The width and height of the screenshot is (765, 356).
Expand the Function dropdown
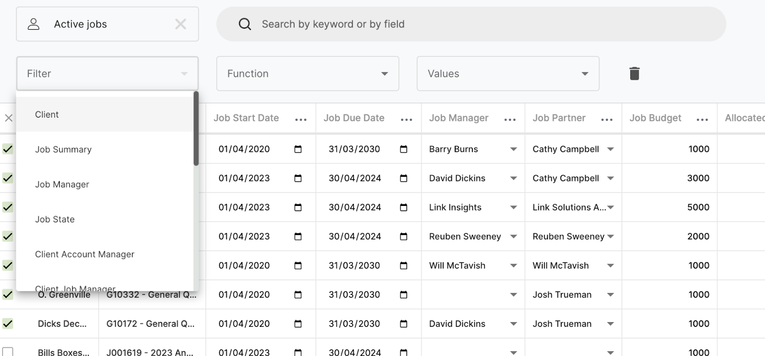pyautogui.click(x=307, y=74)
